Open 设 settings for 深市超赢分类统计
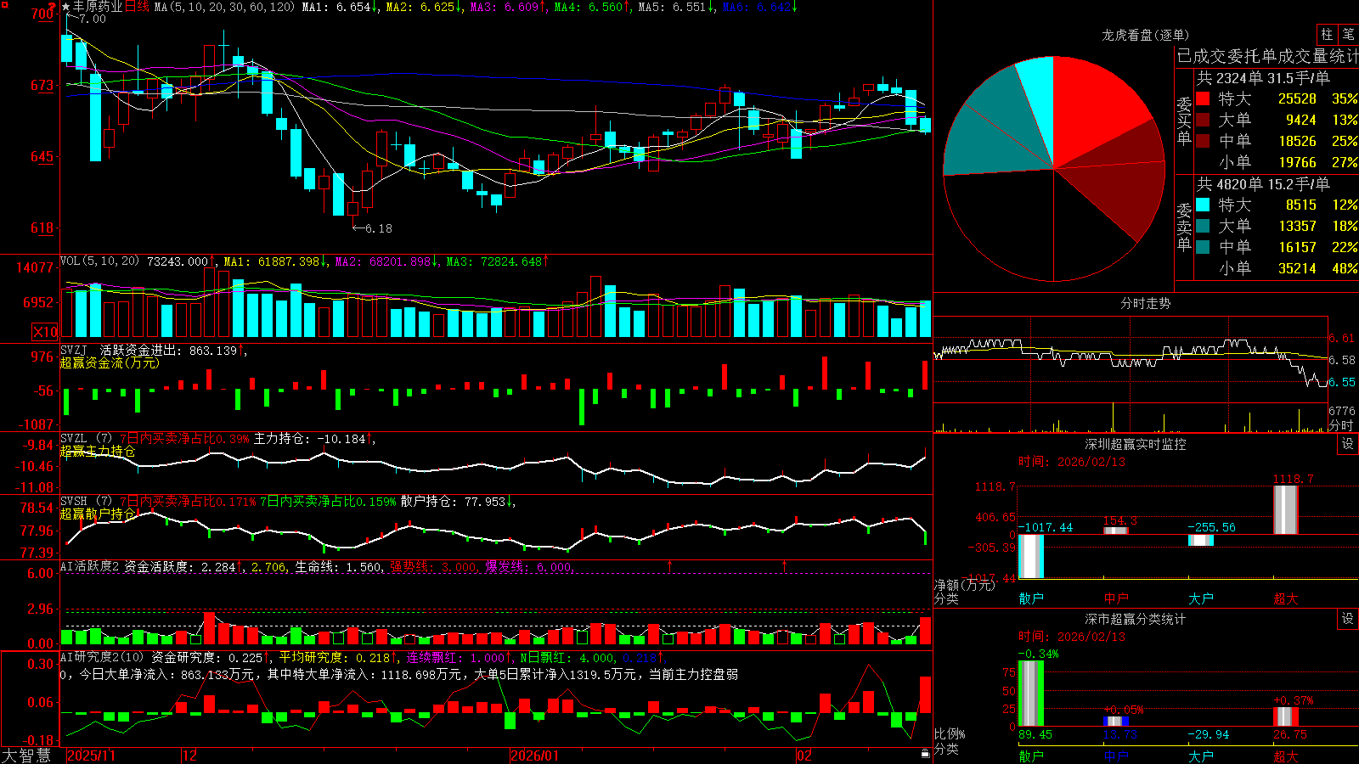The image size is (1359, 764). click(1348, 619)
